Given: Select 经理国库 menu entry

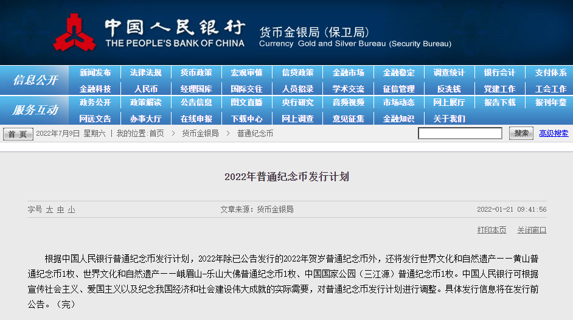Looking at the screenshot, I should point(196,89).
